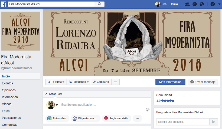This screenshot has height=129, width=222.
Task: Click the pencil icon beside Crear Post
Action: tap(46, 94)
